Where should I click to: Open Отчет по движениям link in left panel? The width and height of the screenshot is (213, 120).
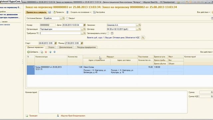9,14
